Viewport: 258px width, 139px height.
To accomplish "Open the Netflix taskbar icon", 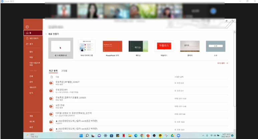I will 123,136.
